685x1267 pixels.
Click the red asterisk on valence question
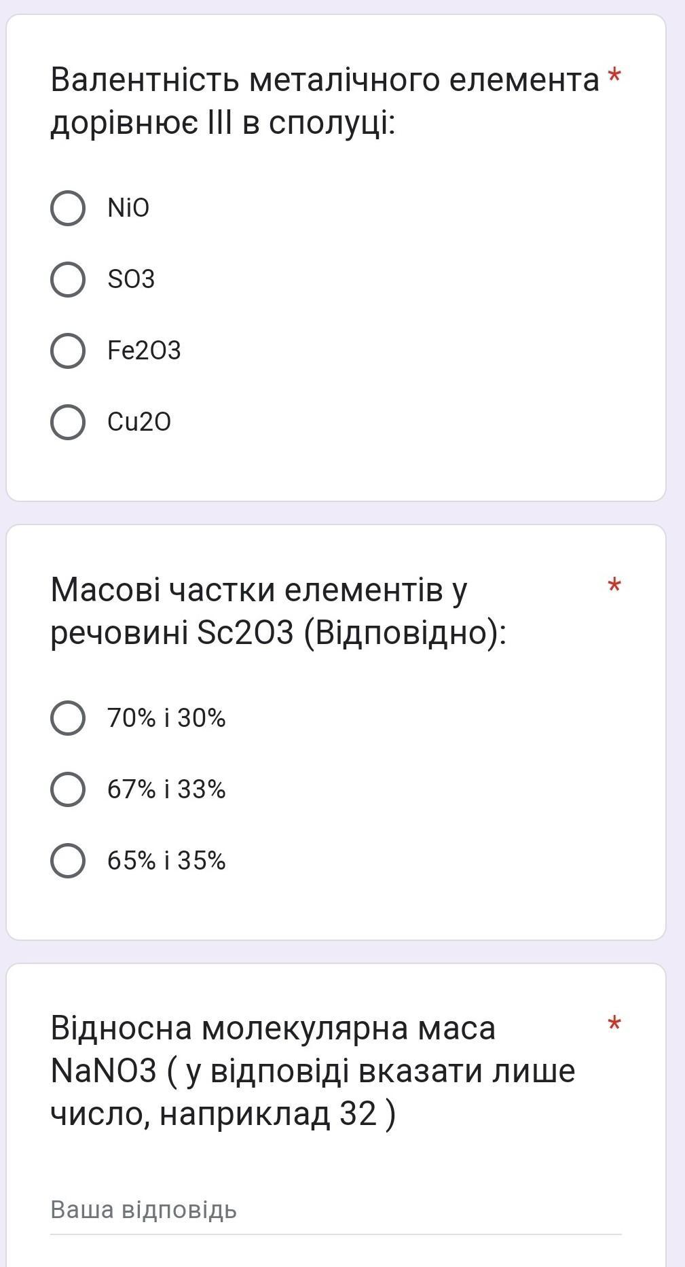tap(614, 76)
